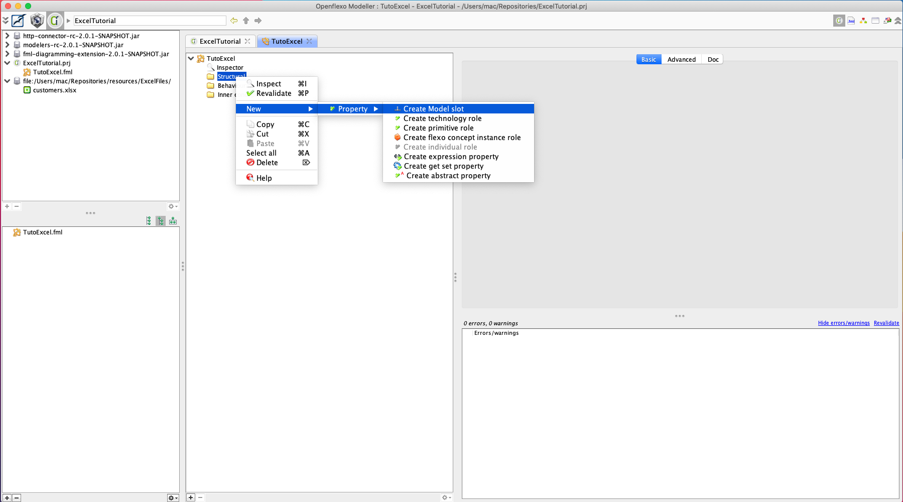Screen dimensions: 903x502
Task: Select Create abstract property
Action: [x=458, y=176]
